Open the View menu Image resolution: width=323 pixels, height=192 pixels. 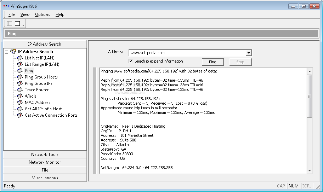[25, 14]
